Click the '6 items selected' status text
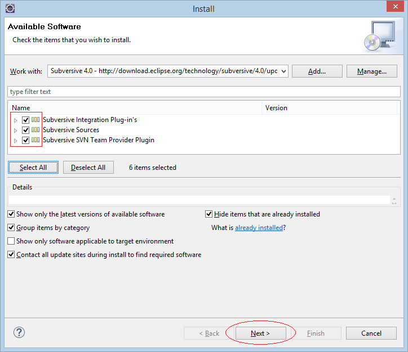Image resolution: width=408 pixels, height=352 pixels. [x=153, y=168]
